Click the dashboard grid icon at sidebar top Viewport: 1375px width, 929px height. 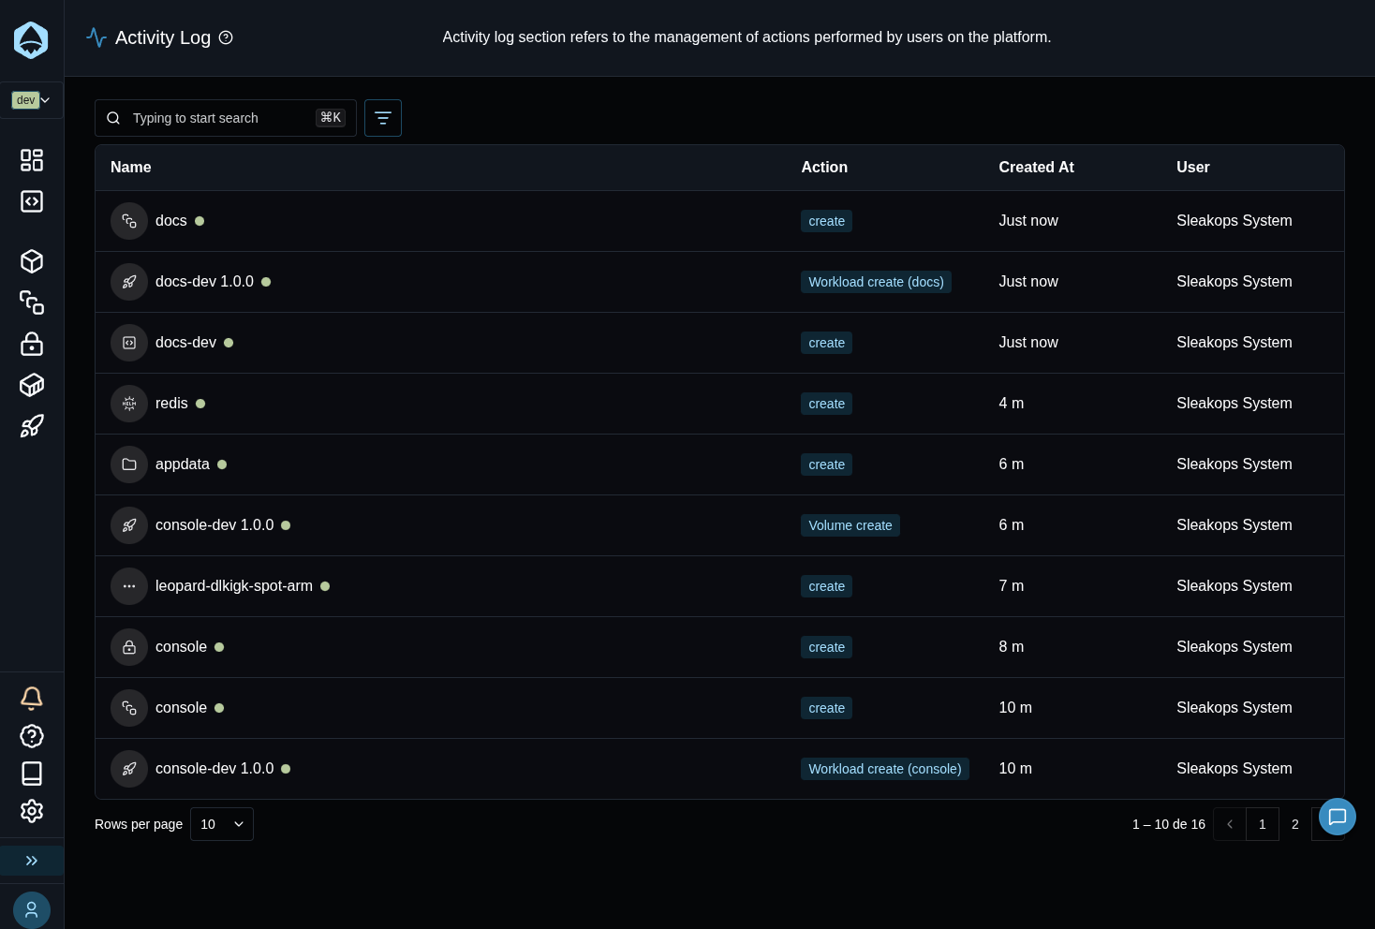click(31, 160)
